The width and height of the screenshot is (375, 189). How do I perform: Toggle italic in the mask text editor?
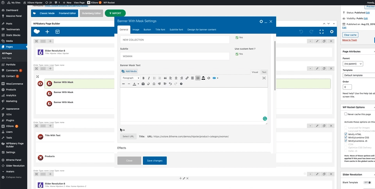point(149,78)
